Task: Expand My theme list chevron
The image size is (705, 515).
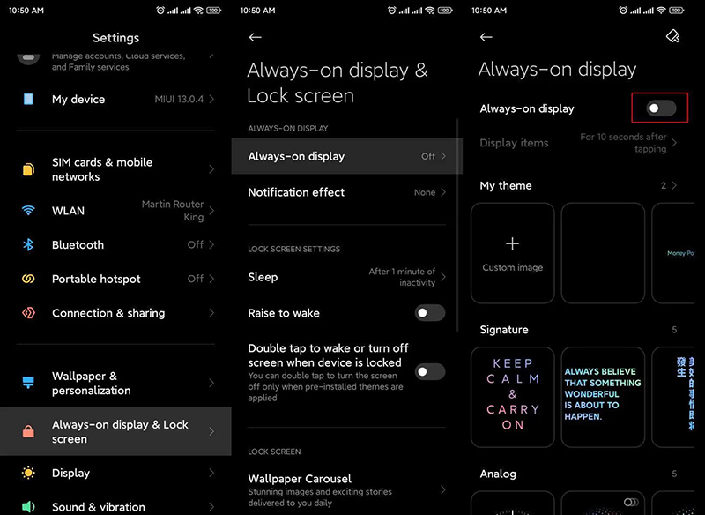Action: point(674,186)
